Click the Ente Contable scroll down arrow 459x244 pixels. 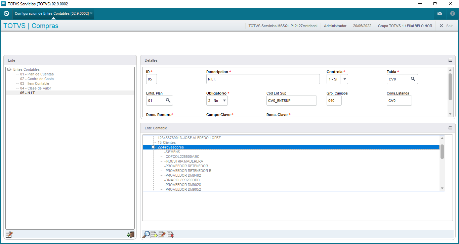click(x=442, y=188)
